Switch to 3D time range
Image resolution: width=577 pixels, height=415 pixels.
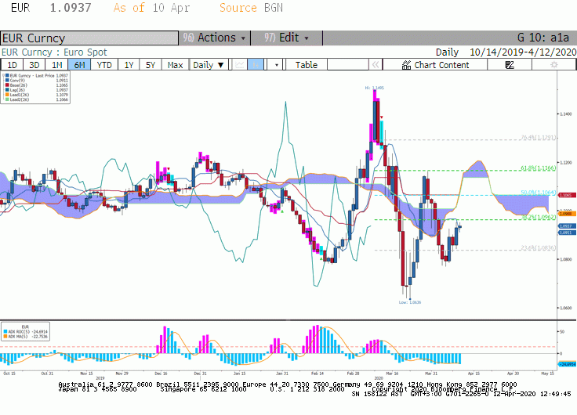pyautogui.click(x=34, y=65)
